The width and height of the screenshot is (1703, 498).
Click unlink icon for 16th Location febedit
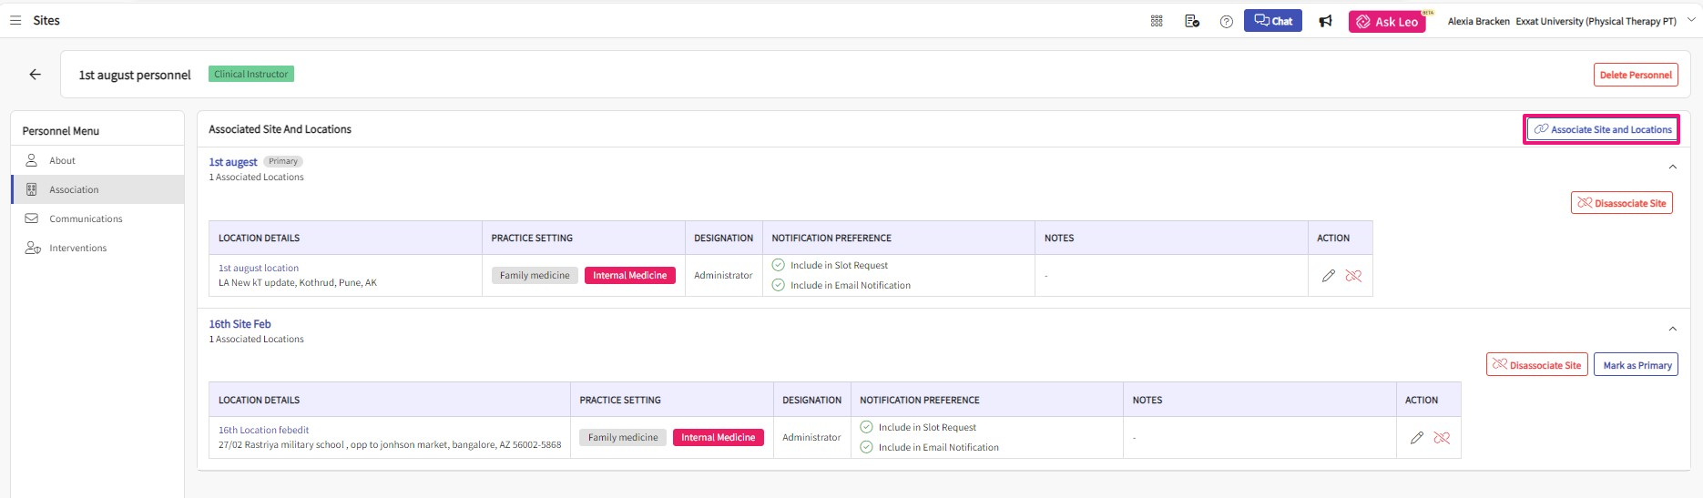tap(1442, 438)
